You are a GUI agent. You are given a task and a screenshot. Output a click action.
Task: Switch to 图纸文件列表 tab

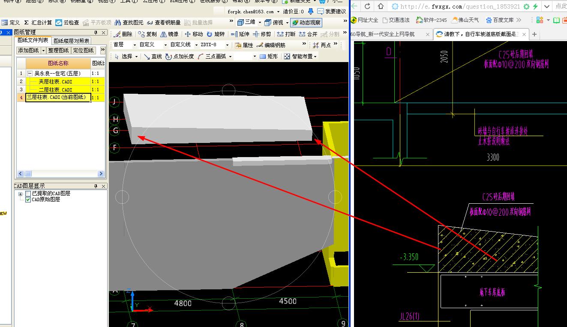coord(33,40)
